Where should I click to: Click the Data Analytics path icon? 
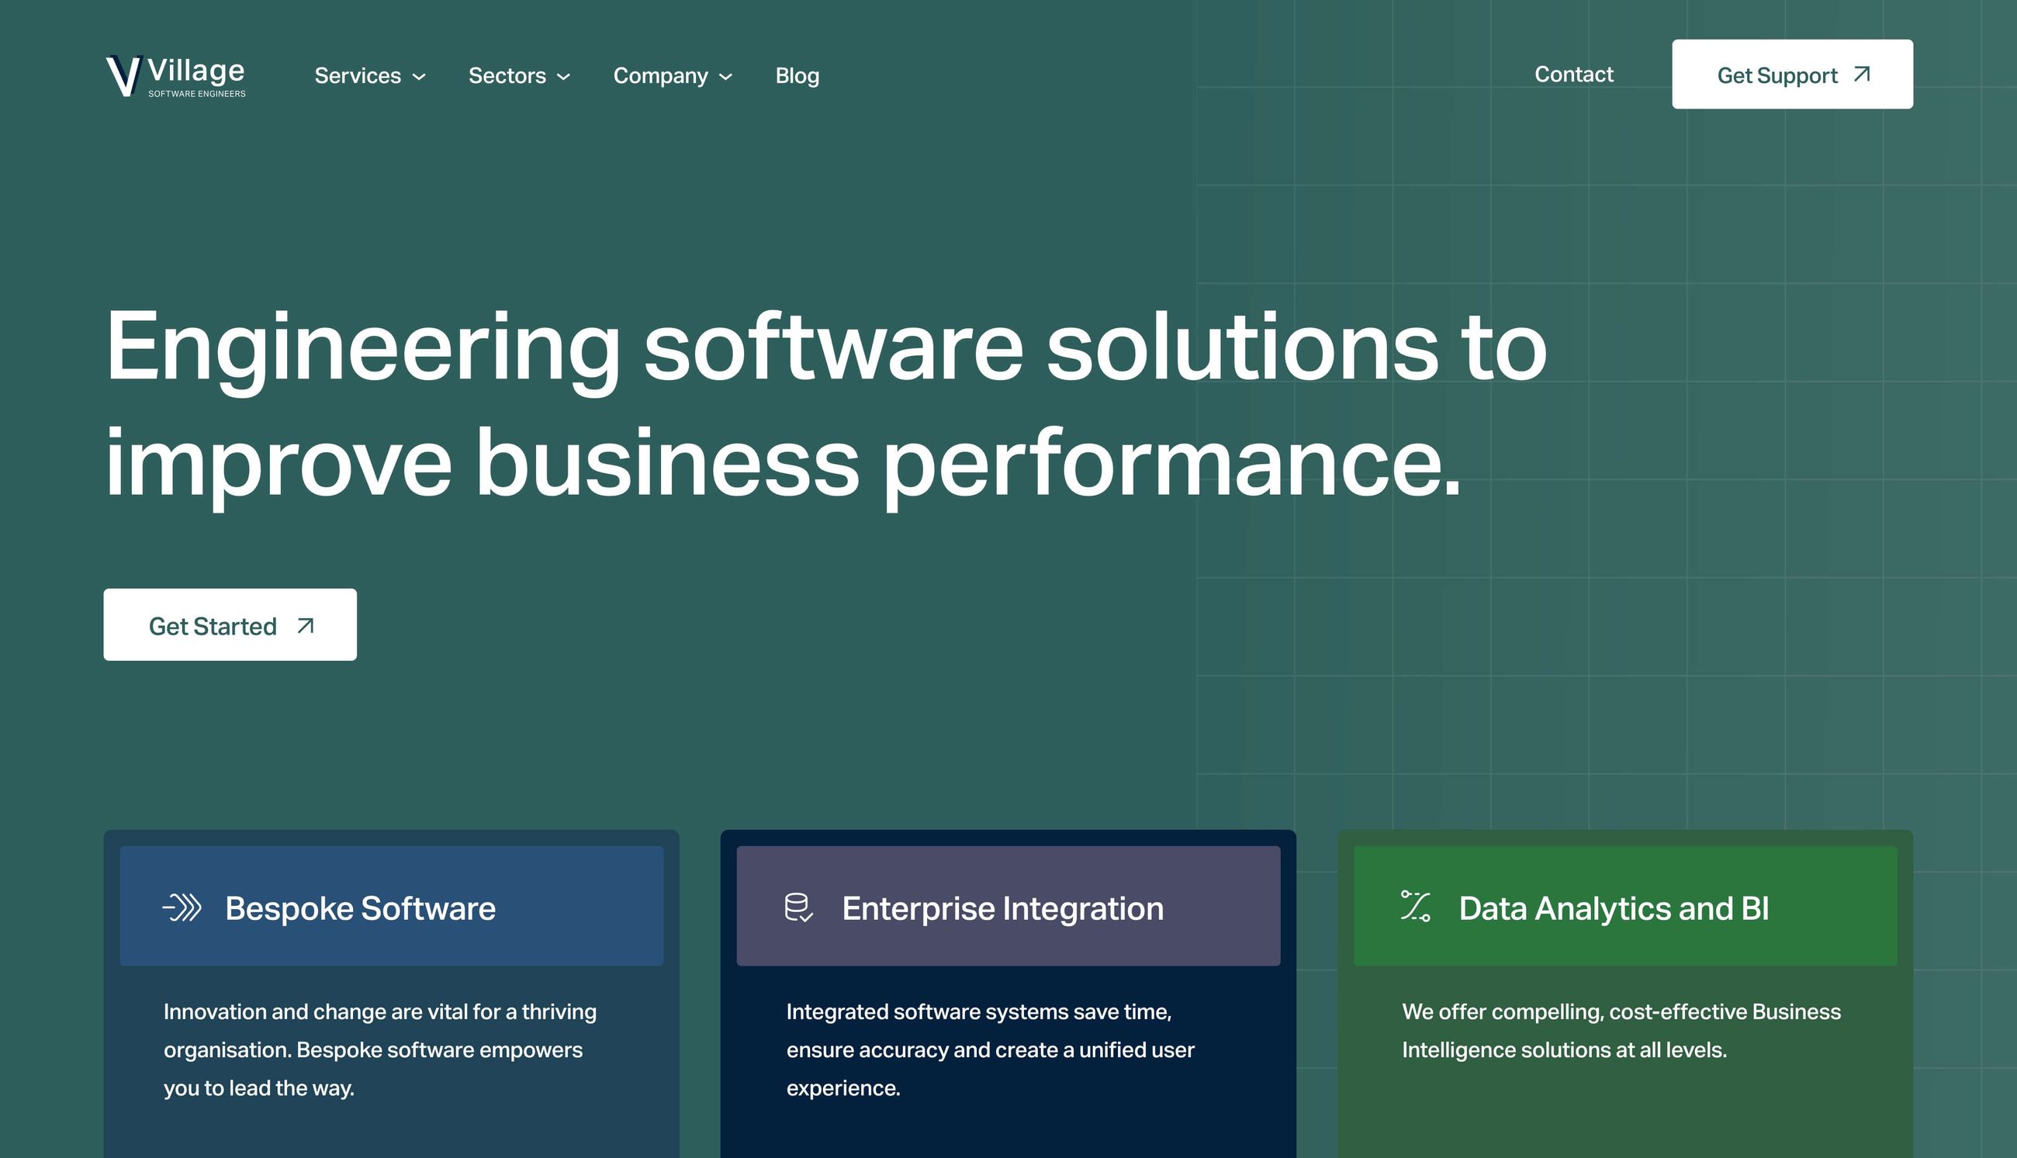1415,906
